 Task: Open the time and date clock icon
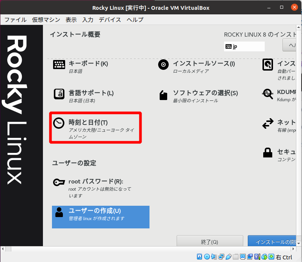coord(58,123)
